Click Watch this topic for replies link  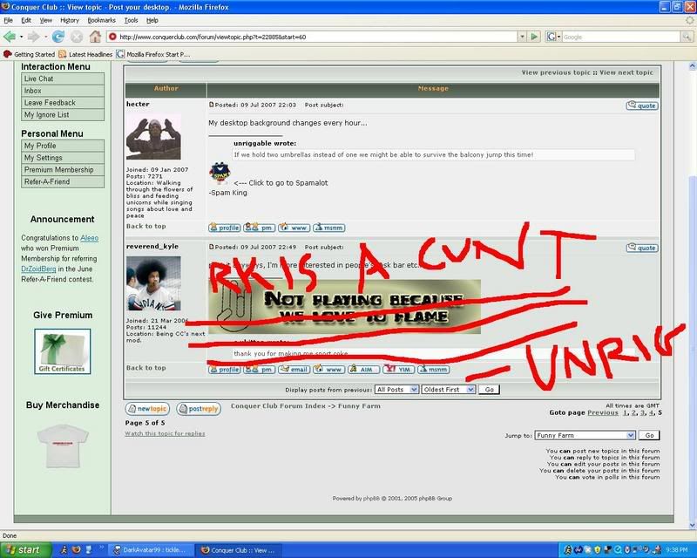pos(165,432)
